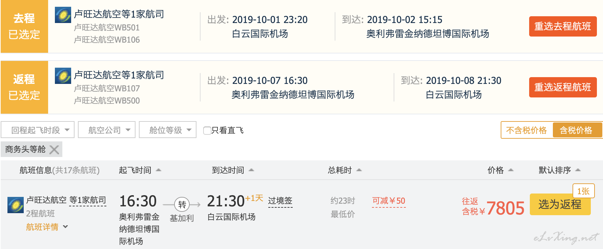Image resolution: width=603 pixels, height=249 pixels.
Task: Enable the 只看直飞 direct-only checkbox
Action: [x=207, y=131]
